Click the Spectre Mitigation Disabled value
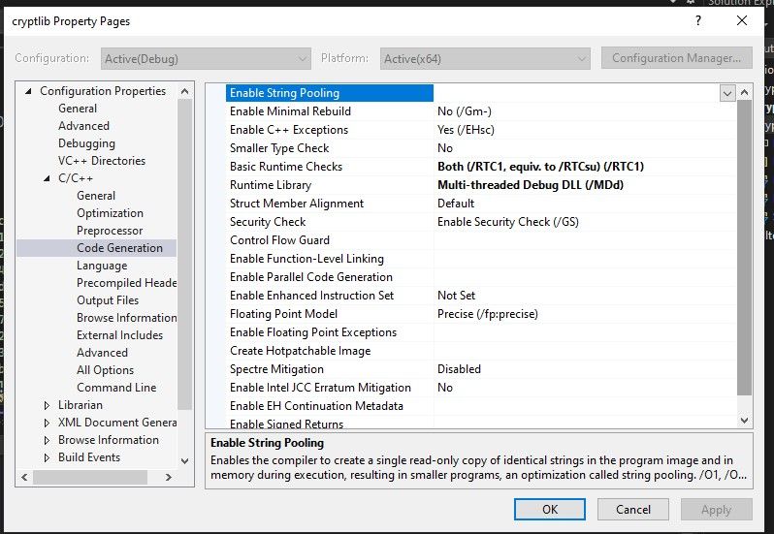Viewport: 774px width, 534px height. (459, 369)
